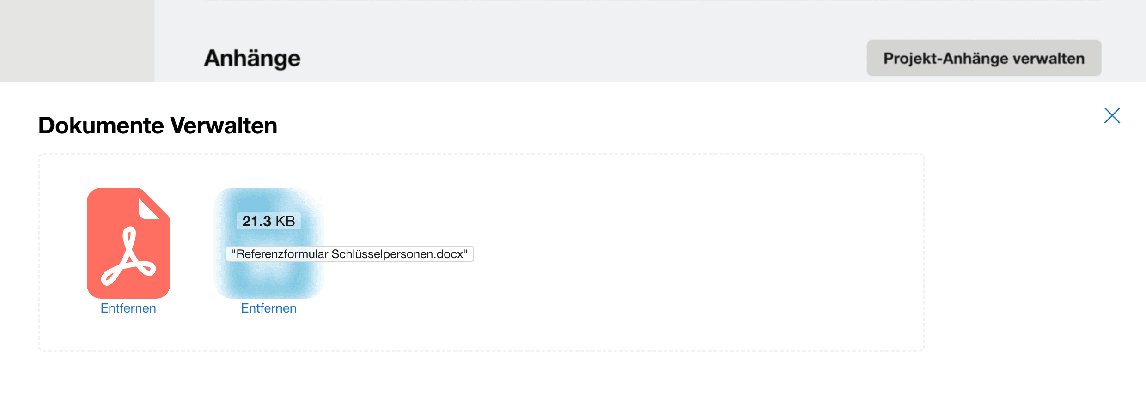Open Projekt-Anhänge verwalten
This screenshot has height=409, width=1146.
pyautogui.click(x=984, y=58)
